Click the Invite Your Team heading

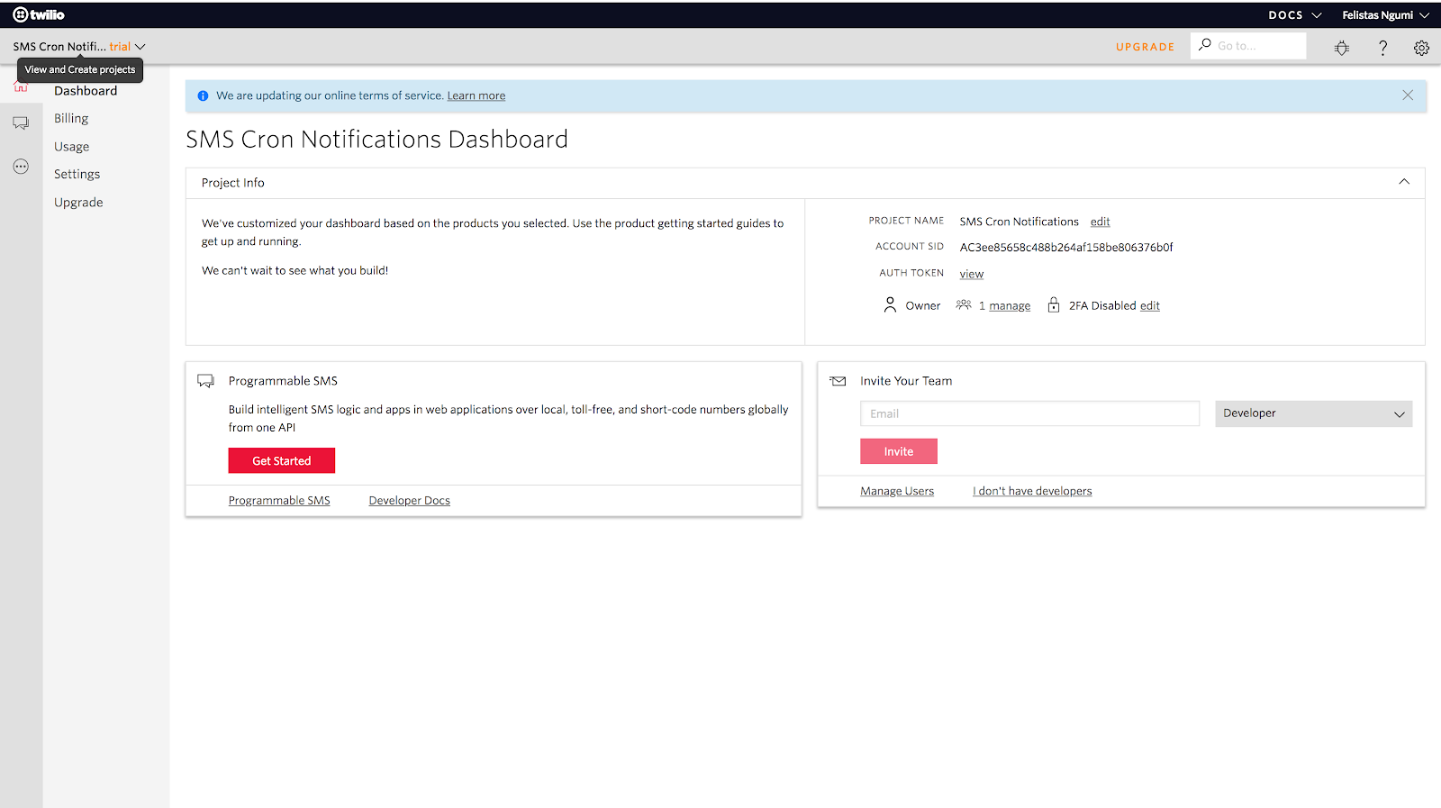pyautogui.click(x=906, y=381)
